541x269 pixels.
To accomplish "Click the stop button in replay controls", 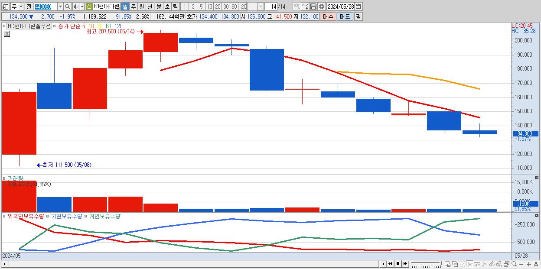I will click(x=398, y=264).
